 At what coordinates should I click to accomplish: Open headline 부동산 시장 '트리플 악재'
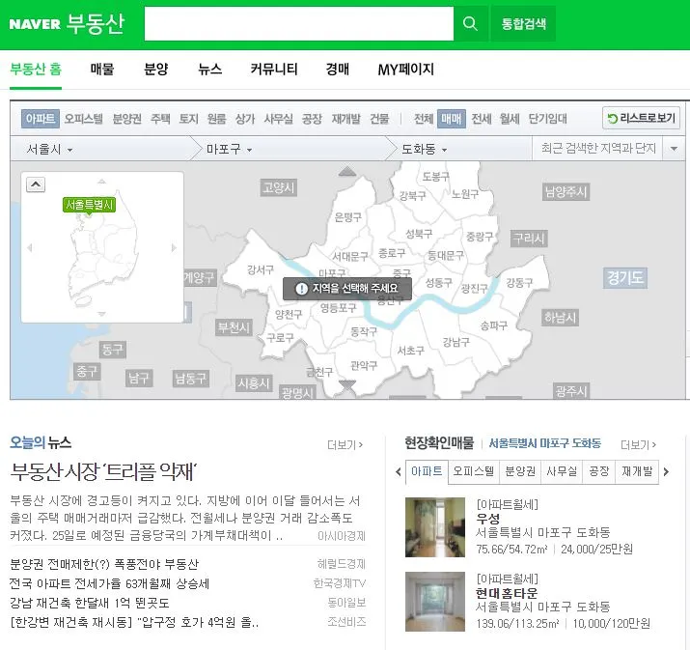pyautogui.click(x=104, y=472)
